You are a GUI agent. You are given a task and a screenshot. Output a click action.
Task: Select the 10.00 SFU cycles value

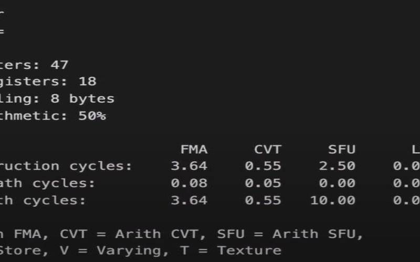tap(332, 200)
